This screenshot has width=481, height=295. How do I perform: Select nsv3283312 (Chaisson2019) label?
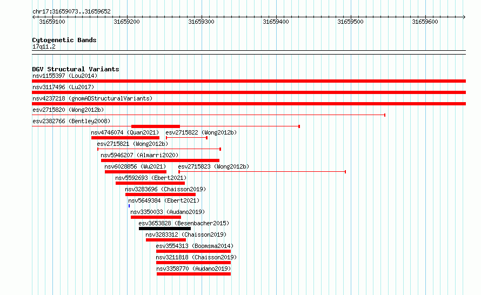(x=186, y=234)
